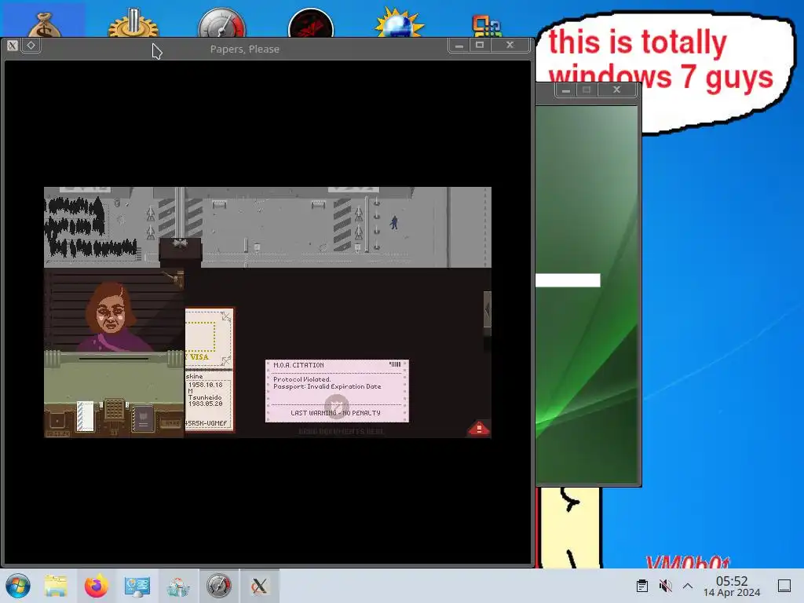The height and width of the screenshot is (603, 804).
Task: Click the Papers, Please window title
Action: (x=245, y=49)
